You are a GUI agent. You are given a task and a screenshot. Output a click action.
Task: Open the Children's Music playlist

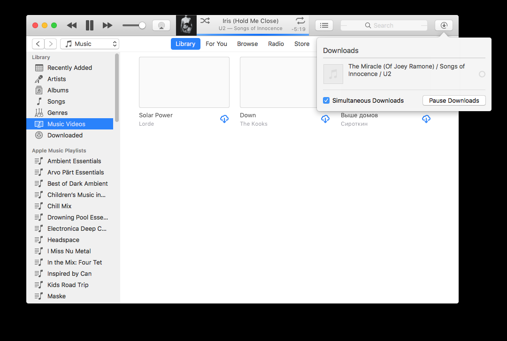pyautogui.click(x=70, y=195)
